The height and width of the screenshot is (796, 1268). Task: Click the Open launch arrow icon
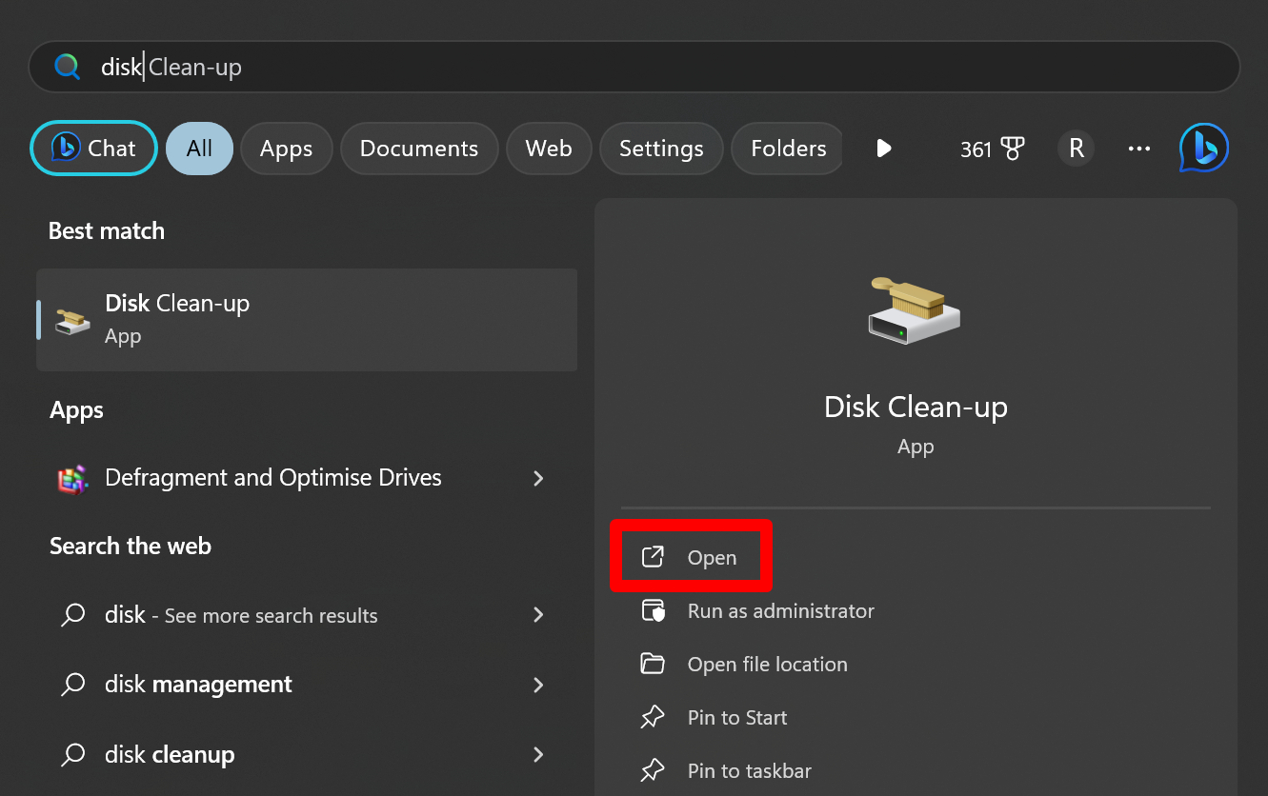point(653,557)
